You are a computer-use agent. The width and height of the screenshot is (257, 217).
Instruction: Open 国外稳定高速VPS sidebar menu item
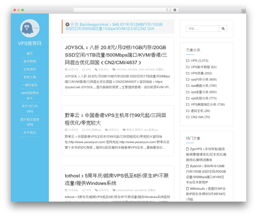coord(30,122)
